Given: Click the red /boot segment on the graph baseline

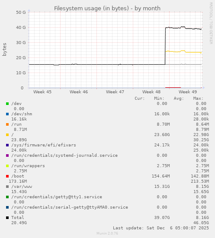Looking at the screenshot, I should (173, 87).
